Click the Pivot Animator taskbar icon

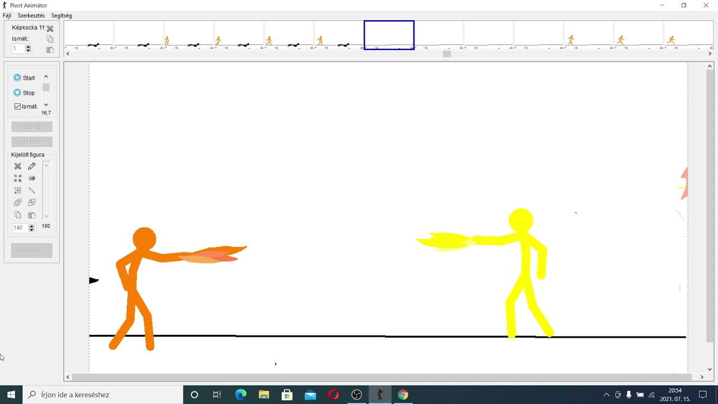380,394
